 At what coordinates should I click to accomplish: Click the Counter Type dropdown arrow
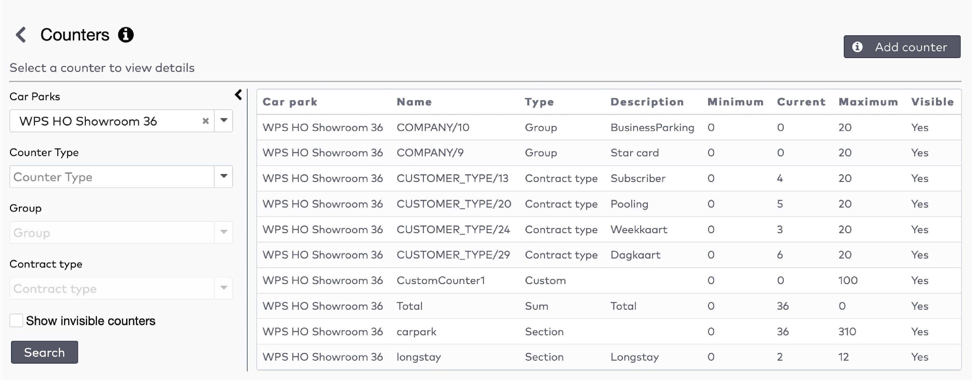224,176
